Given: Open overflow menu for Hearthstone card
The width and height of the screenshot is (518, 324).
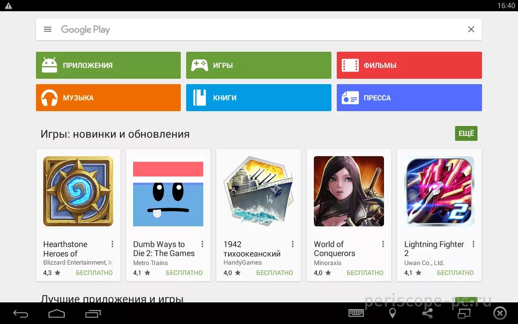Looking at the screenshot, I should click(x=112, y=244).
